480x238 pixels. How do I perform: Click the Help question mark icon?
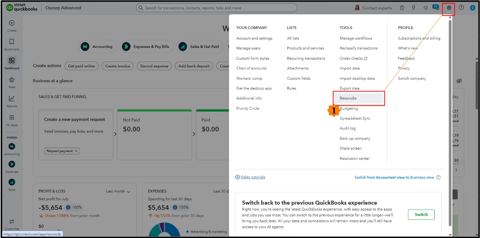point(461,7)
